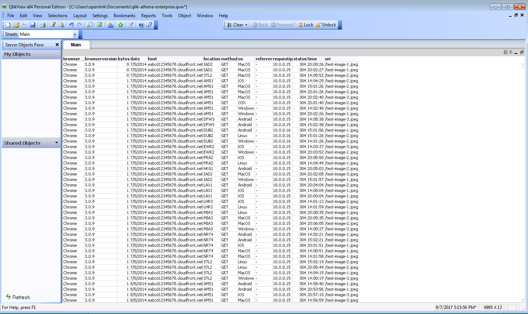Click the Unlock selections open padlock
The width and height of the screenshot is (528, 314).
[318, 25]
